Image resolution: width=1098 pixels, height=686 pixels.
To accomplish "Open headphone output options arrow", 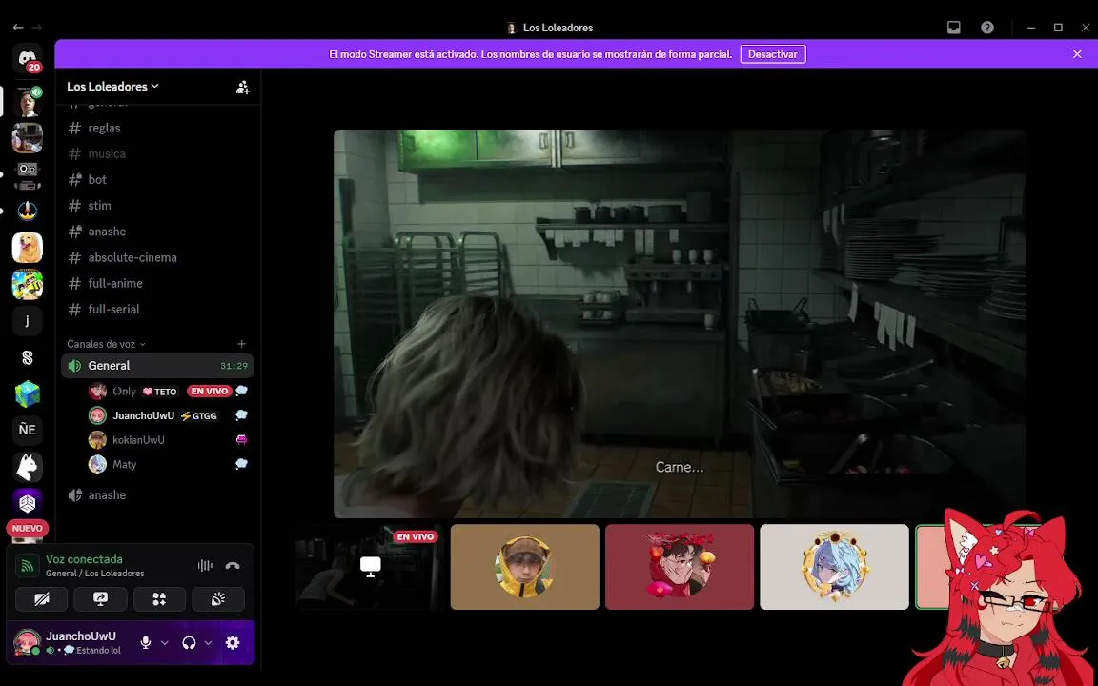I will 208,642.
